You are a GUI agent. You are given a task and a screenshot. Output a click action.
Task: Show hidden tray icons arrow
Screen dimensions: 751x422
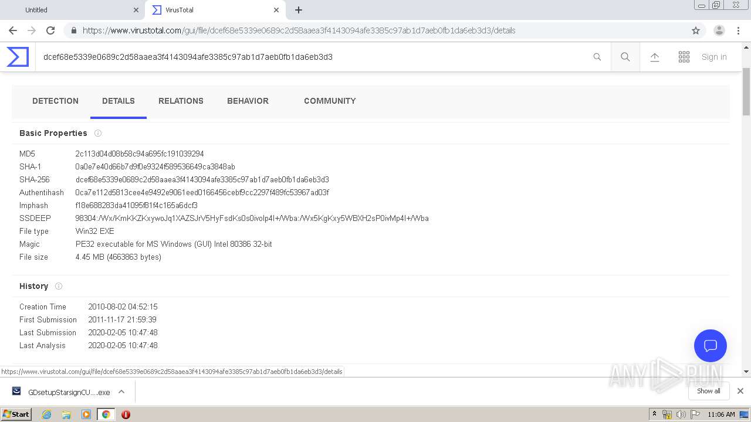[654, 414]
